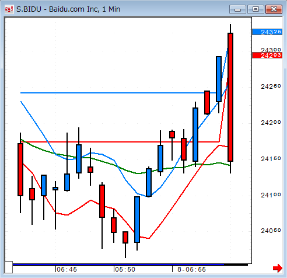This screenshot has height=278, width=287.
Task: Click the red 24293 price label
Action: pos(267,55)
